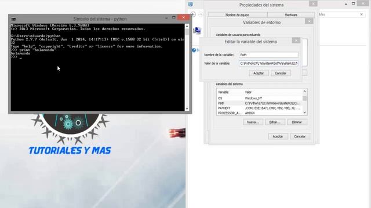This screenshot has height=208, width=371.
Task: Click the Nombre de la variable field
Action: [x=268, y=55]
